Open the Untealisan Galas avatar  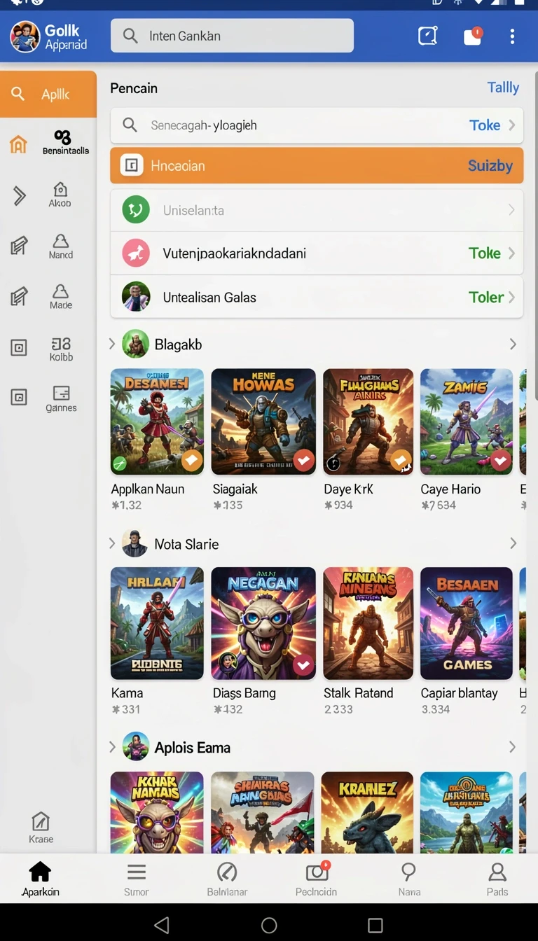pyautogui.click(x=136, y=296)
